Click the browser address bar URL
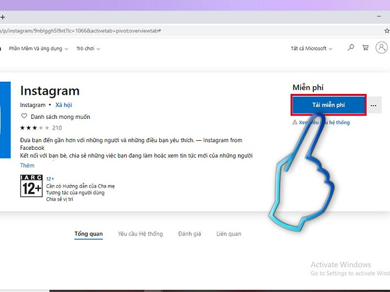Screen dimensions: 390x292 pos(81,30)
